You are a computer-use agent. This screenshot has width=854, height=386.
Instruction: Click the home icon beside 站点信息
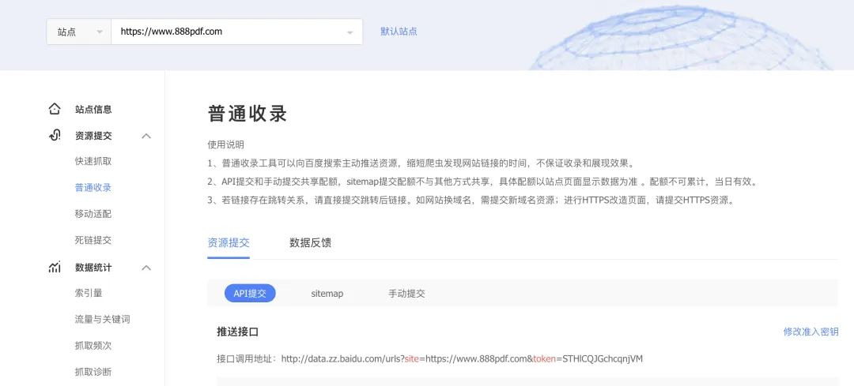55,109
